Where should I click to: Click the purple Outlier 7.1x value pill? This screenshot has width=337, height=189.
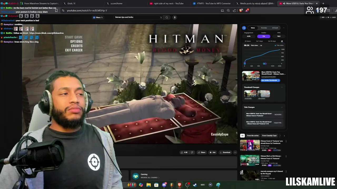click(264, 36)
